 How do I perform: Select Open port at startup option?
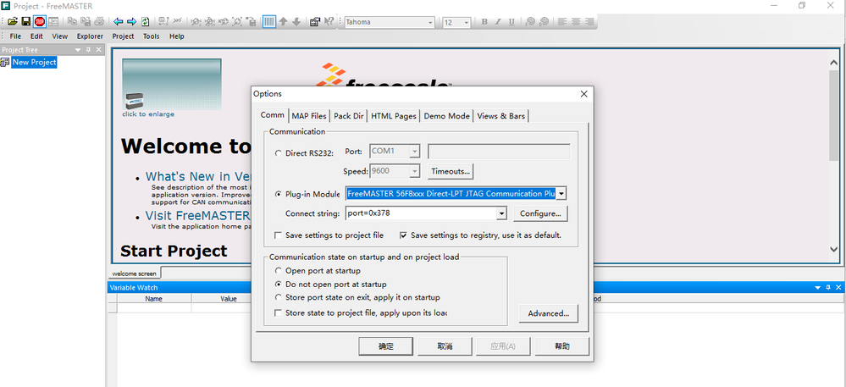pyautogui.click(x=278, y=270)
